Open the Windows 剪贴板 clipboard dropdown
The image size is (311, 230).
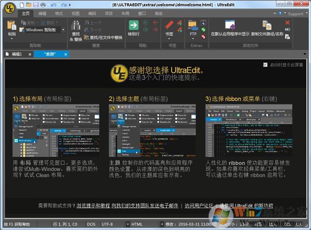pos(45,30)
